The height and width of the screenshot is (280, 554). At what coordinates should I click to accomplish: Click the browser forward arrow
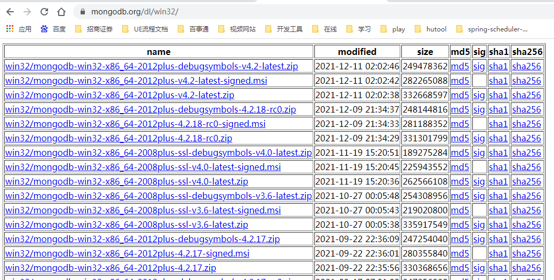click(27, 12)
